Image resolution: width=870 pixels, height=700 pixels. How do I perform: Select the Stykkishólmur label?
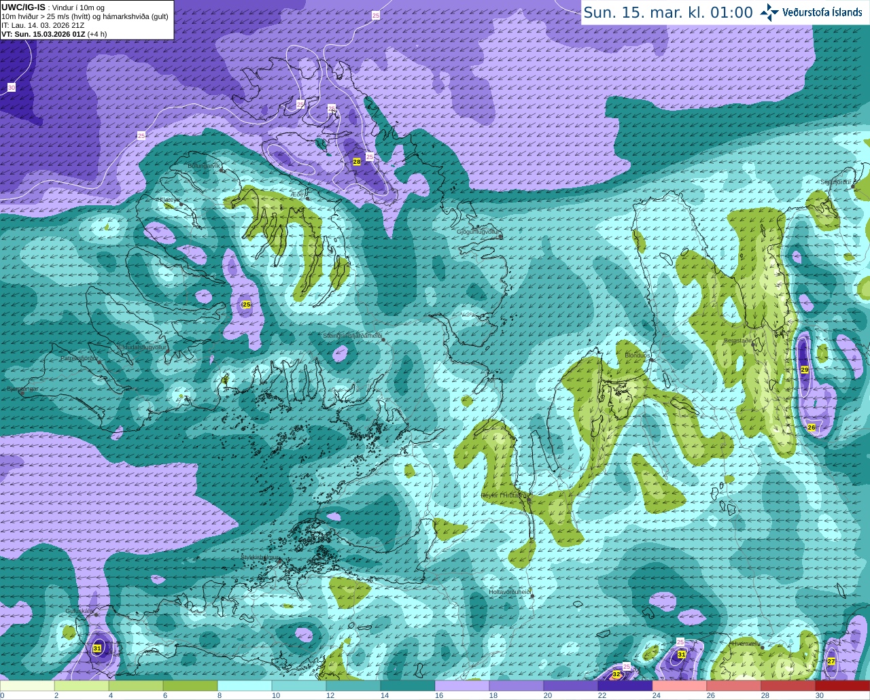pos(260,557)
